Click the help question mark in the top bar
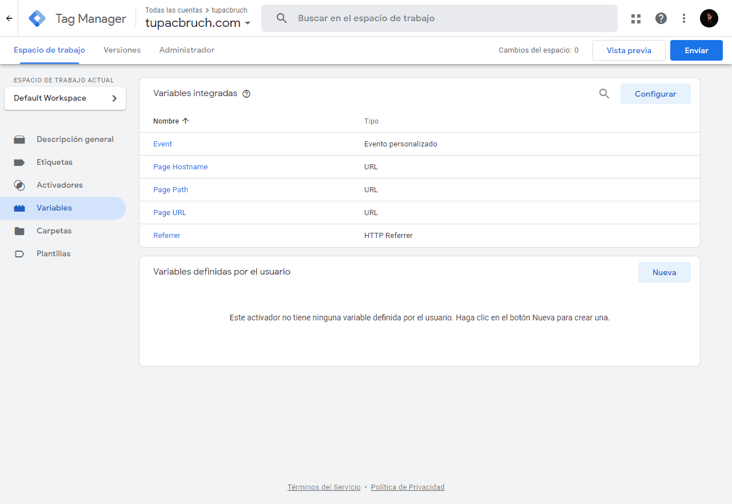The width and height of the screenshot is (732, 504). tap(661, 18)
